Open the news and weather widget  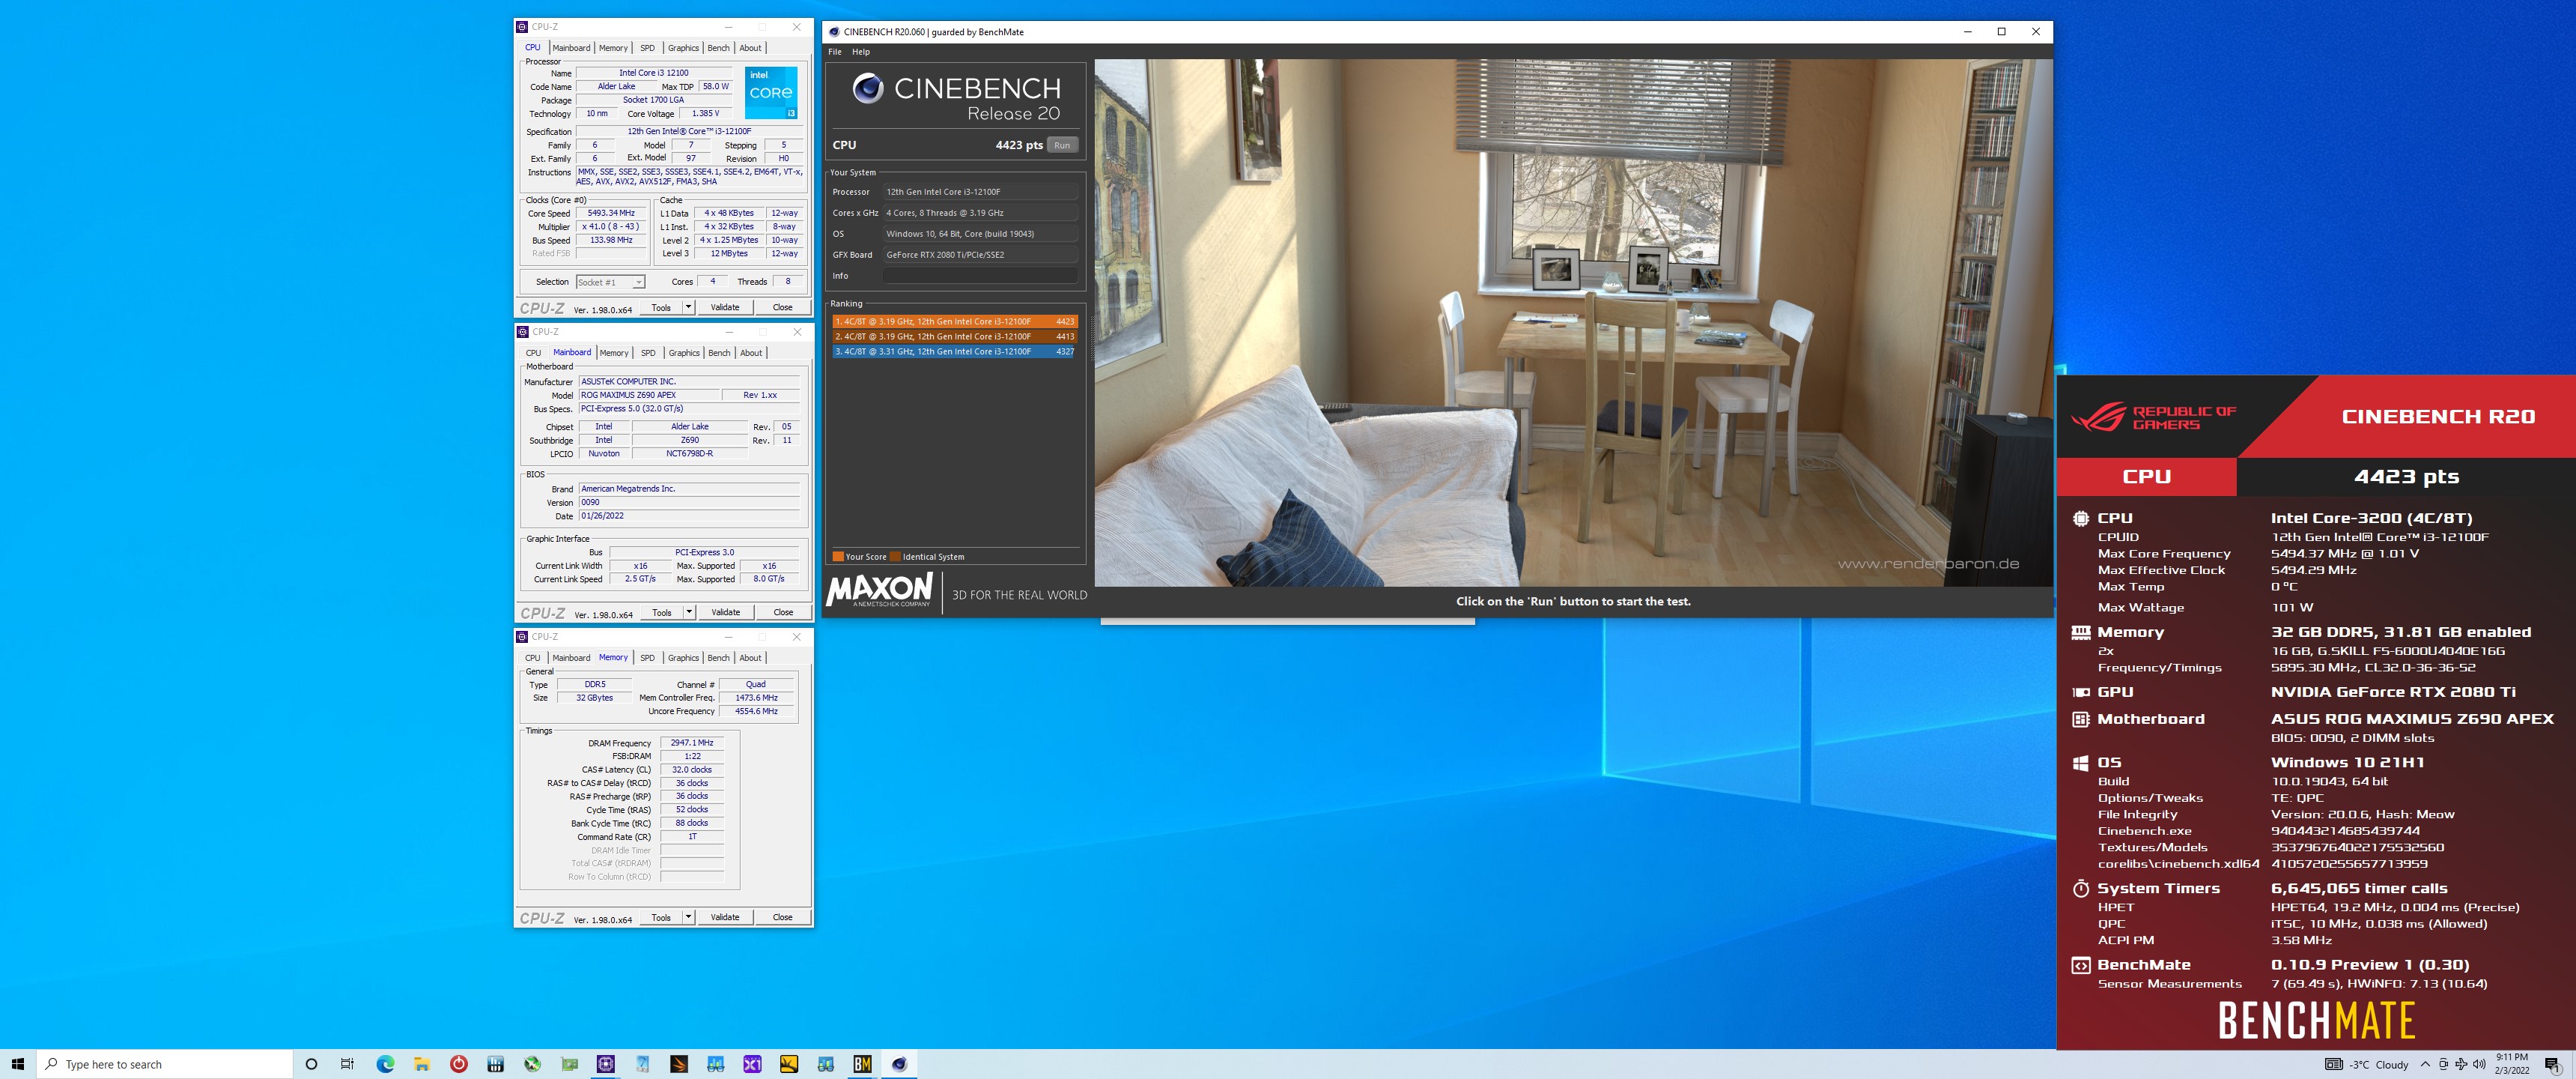click(2366, 1064)
